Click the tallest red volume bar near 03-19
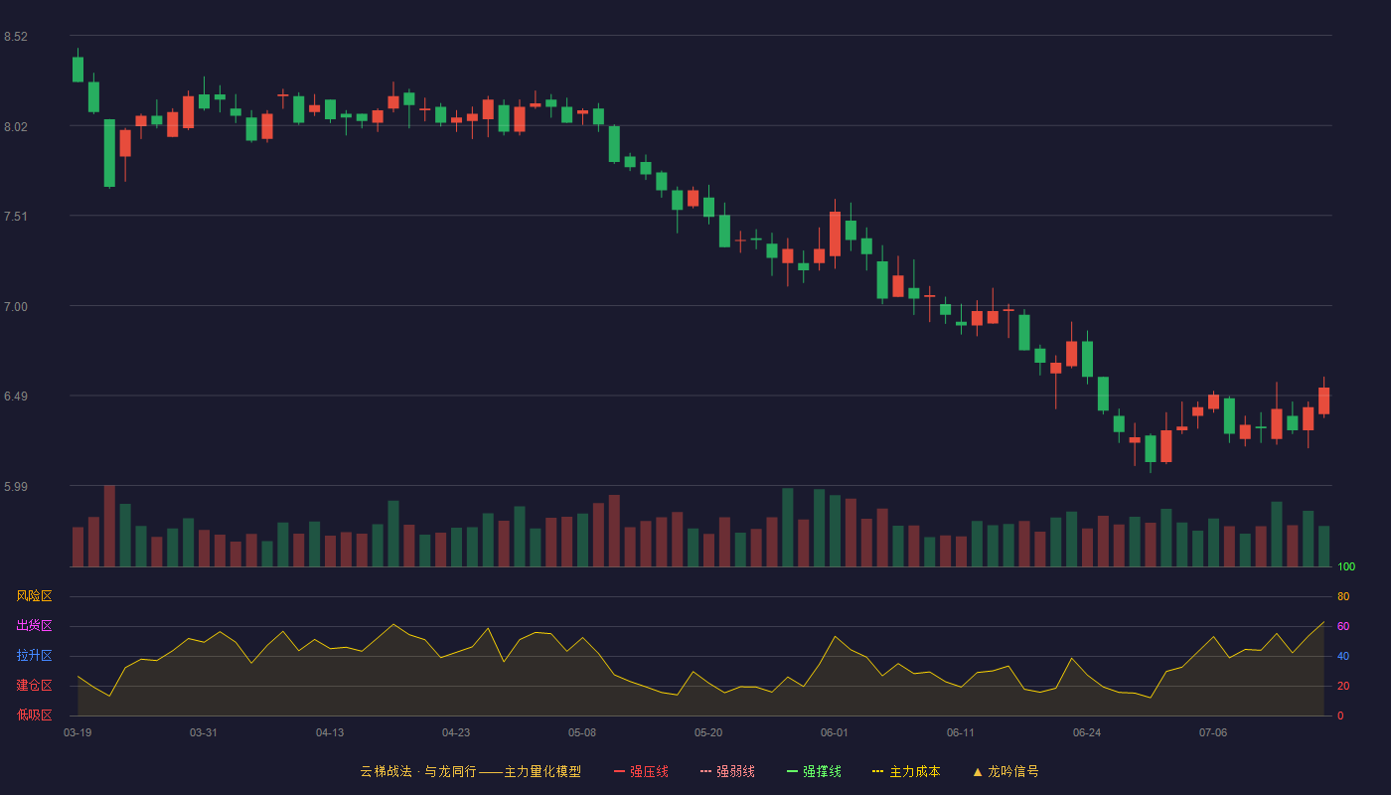The height and width of the screenshot is (795, 1391). tap(109, 526)
